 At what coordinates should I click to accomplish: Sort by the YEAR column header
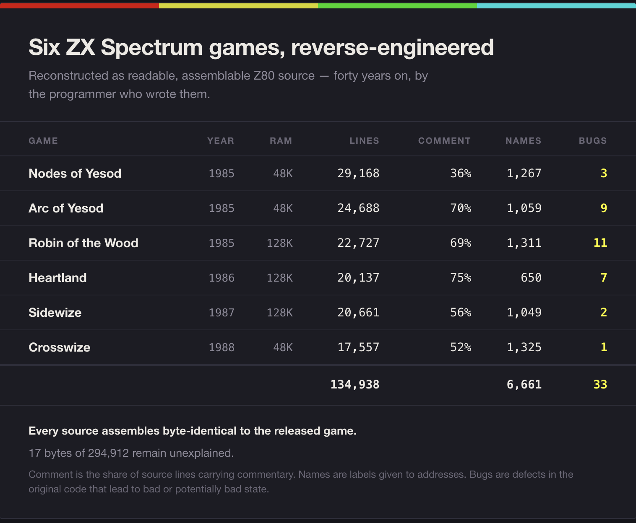click(221, 141)
